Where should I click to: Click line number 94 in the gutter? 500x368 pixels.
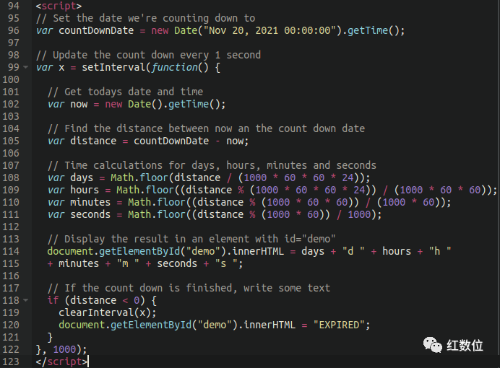coord(14,6)
